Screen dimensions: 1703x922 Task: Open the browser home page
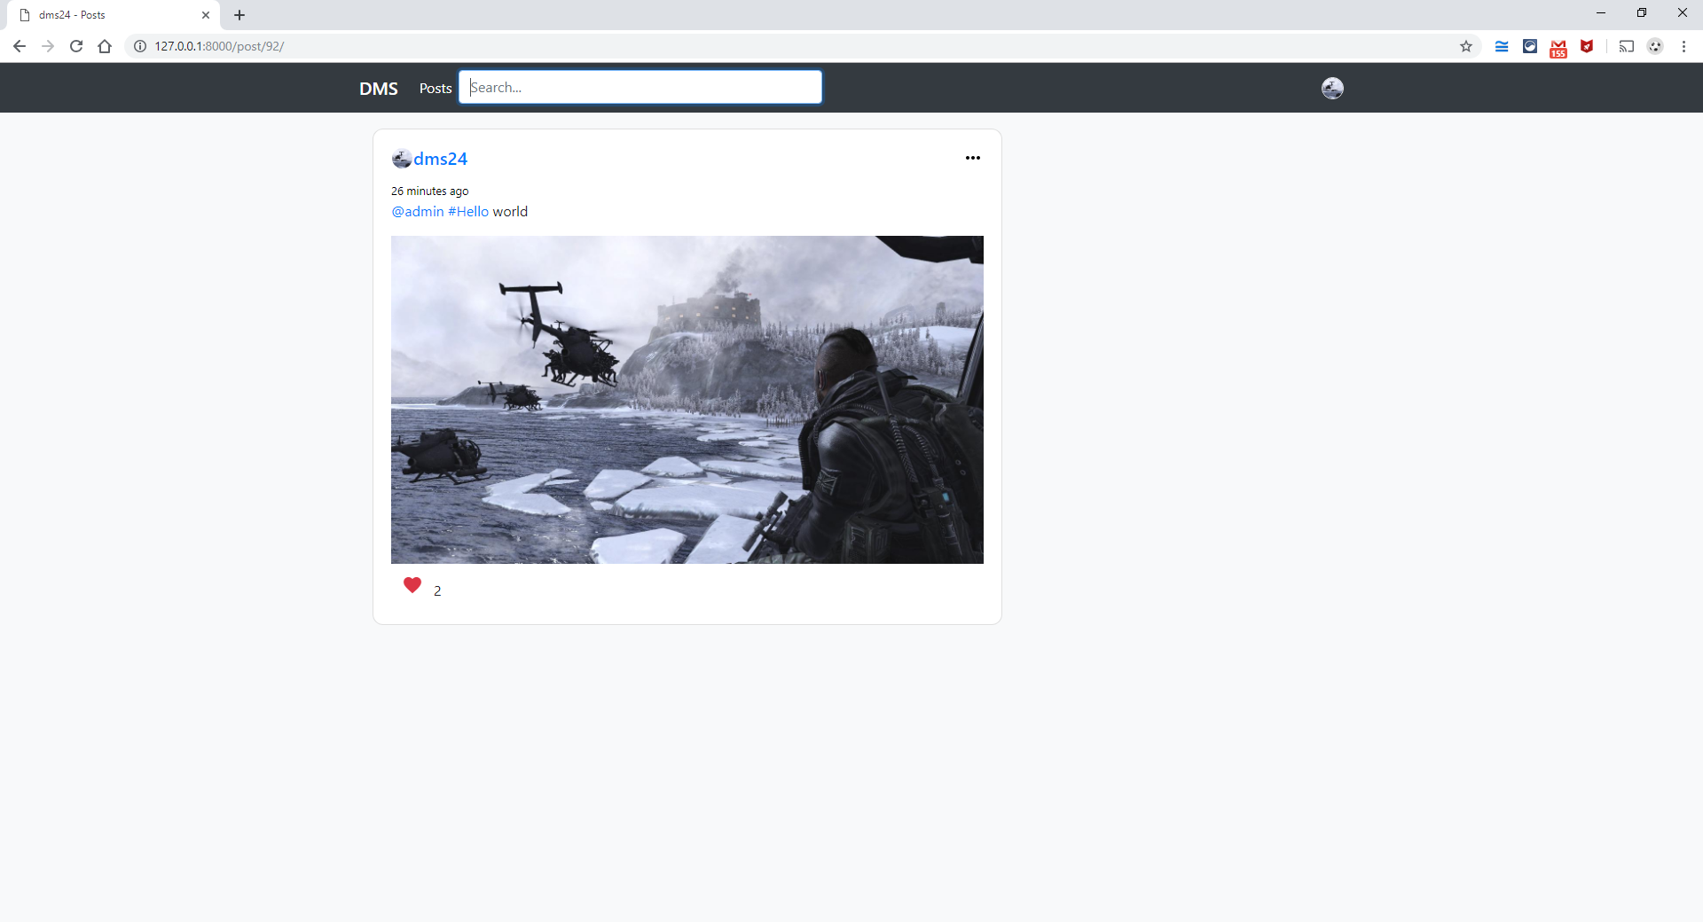coord(105,46)
